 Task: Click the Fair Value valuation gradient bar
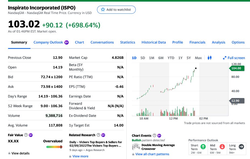pos(54,147)
